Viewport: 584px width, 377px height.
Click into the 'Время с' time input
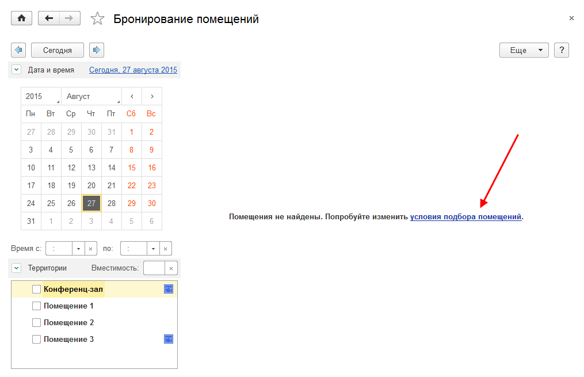click(59, 249)
